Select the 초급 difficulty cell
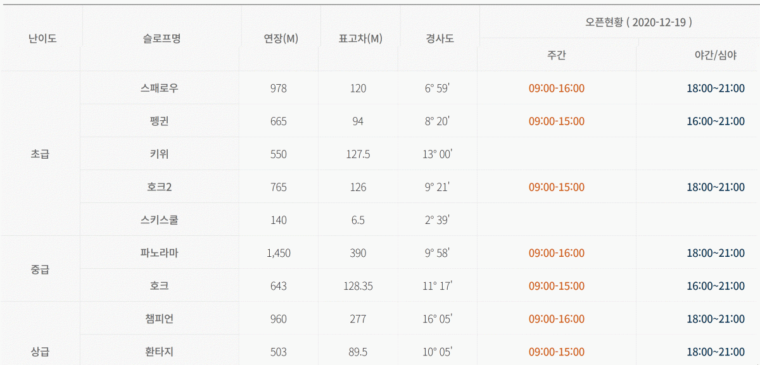Image resolution: width=760 pixels, height=365 pixels. (40, 154)
